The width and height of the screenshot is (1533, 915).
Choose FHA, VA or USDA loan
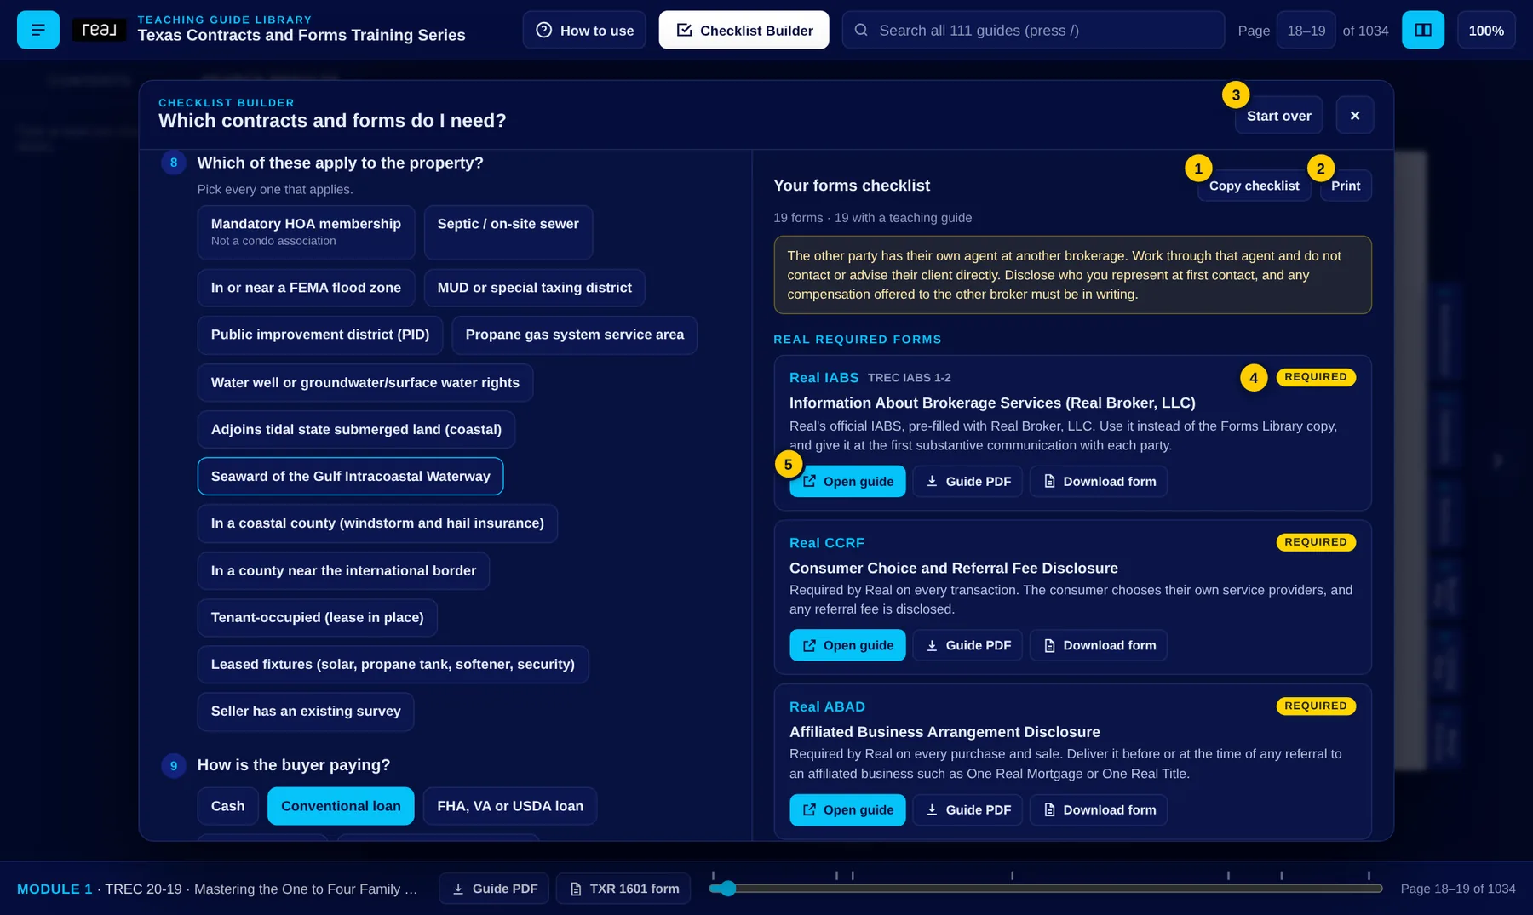click(510, 806)
